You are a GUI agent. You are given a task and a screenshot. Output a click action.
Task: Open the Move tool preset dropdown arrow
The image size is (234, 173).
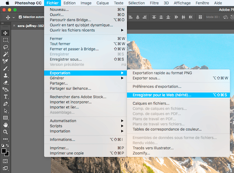14,17
